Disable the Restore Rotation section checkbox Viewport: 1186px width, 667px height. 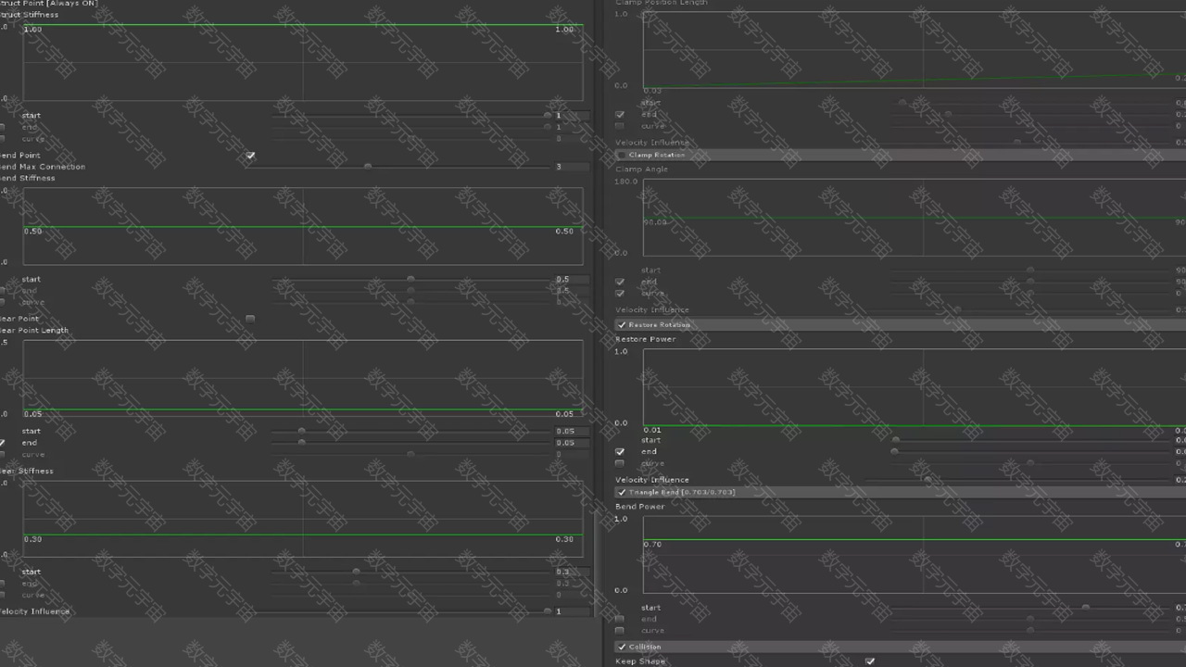[622, 325]
